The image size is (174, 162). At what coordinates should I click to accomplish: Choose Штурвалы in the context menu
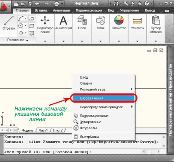(104, 128)
